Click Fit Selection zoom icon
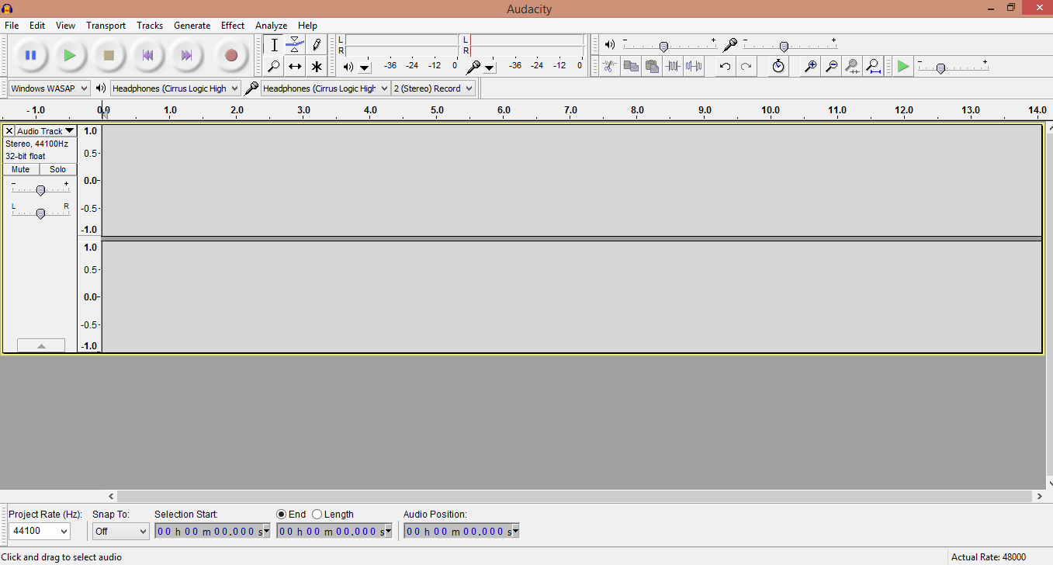This screenshot has width=1053, height=565. tap(852, 66)
